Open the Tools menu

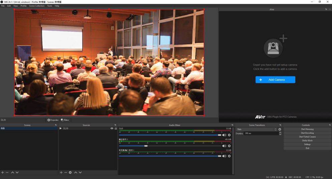click(49, 6)
